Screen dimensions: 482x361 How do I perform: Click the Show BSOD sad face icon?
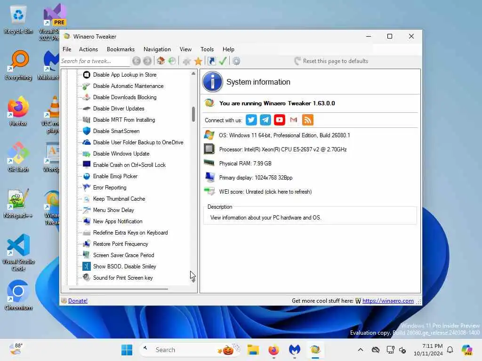click(x=87, y=267)
